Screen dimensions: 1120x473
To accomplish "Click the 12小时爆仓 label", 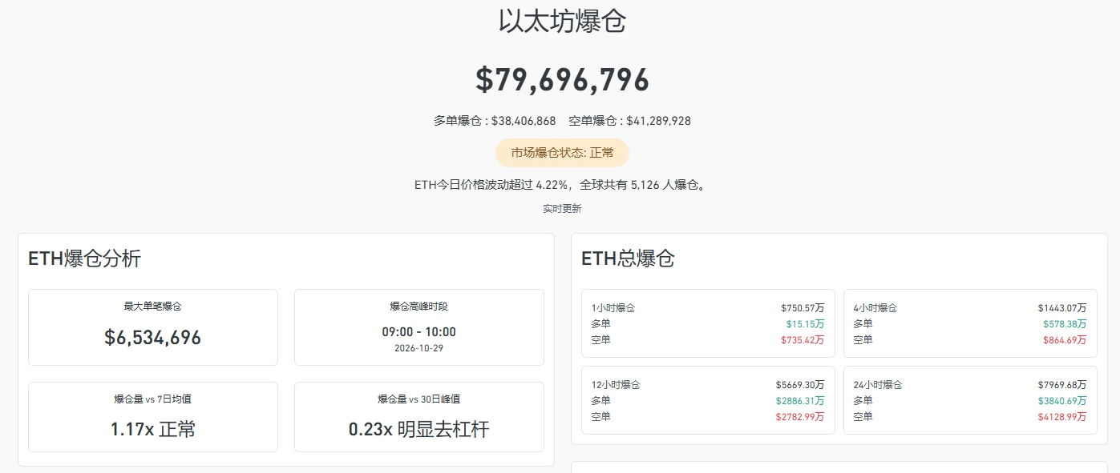I will pos(616,385).
